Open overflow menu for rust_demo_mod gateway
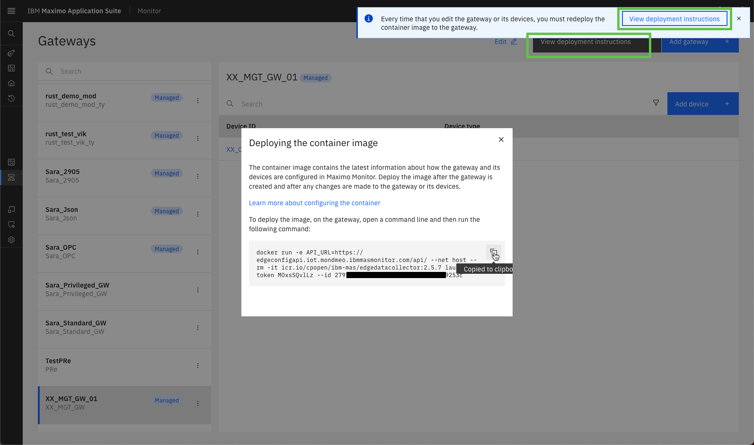754x445 pixels. coord(198,101)
